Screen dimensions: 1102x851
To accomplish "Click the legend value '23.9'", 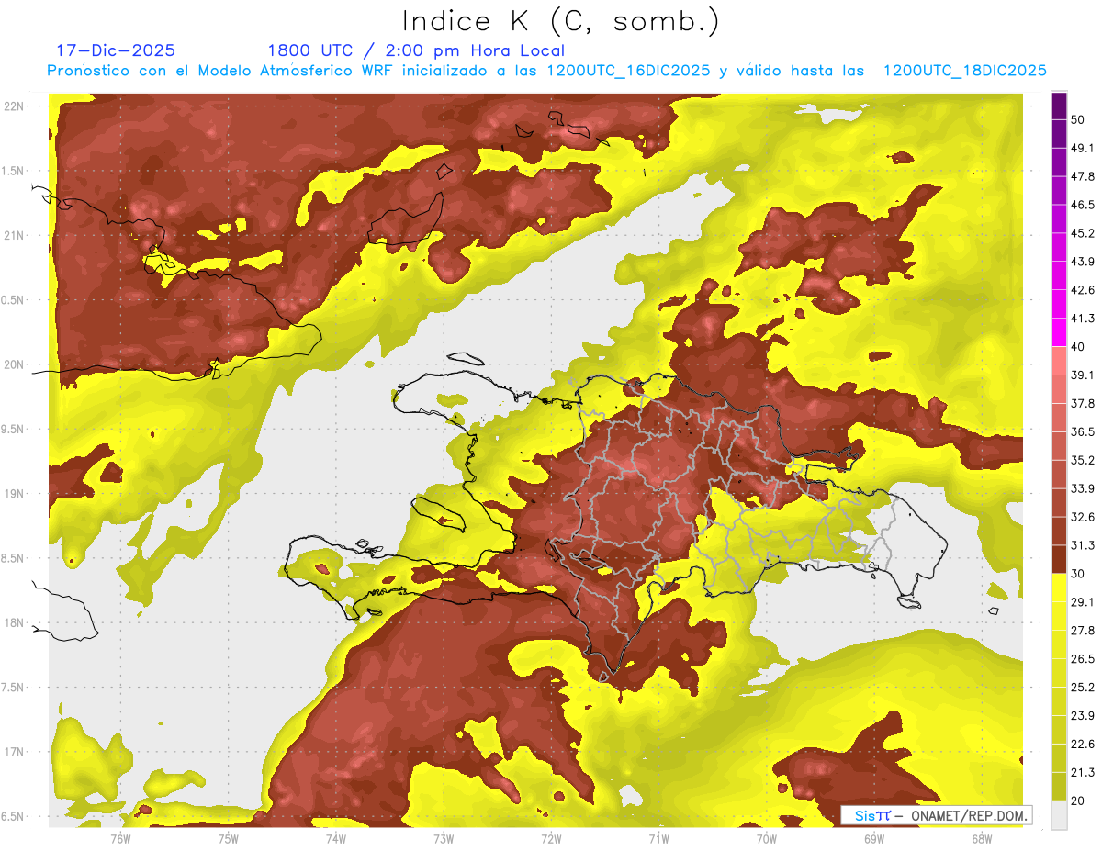I will pyautogui.click(x=1083, y=715).
